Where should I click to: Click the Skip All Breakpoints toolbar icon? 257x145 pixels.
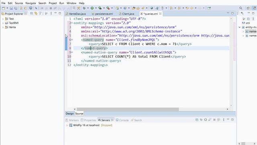(36, 8)
